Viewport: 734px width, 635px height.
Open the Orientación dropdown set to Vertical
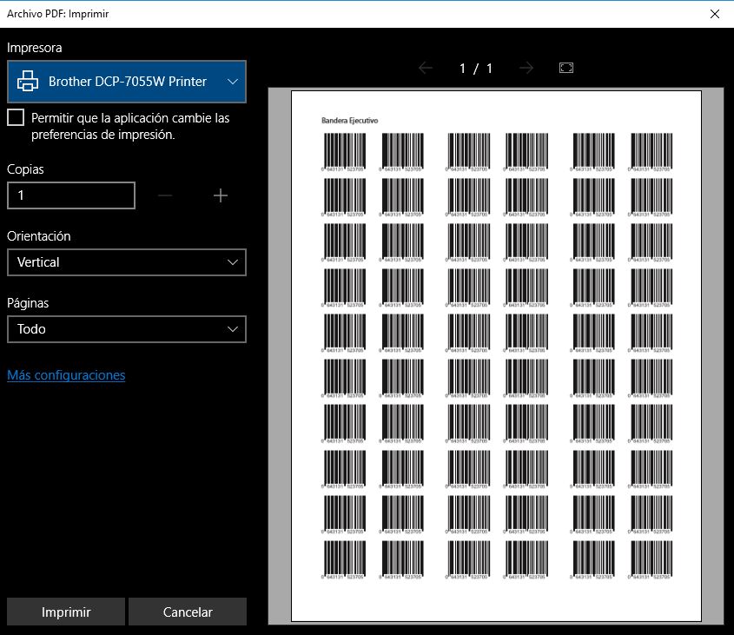pos(127,262)
